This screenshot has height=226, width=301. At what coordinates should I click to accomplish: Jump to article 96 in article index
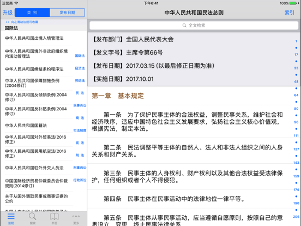pos(296,122)
